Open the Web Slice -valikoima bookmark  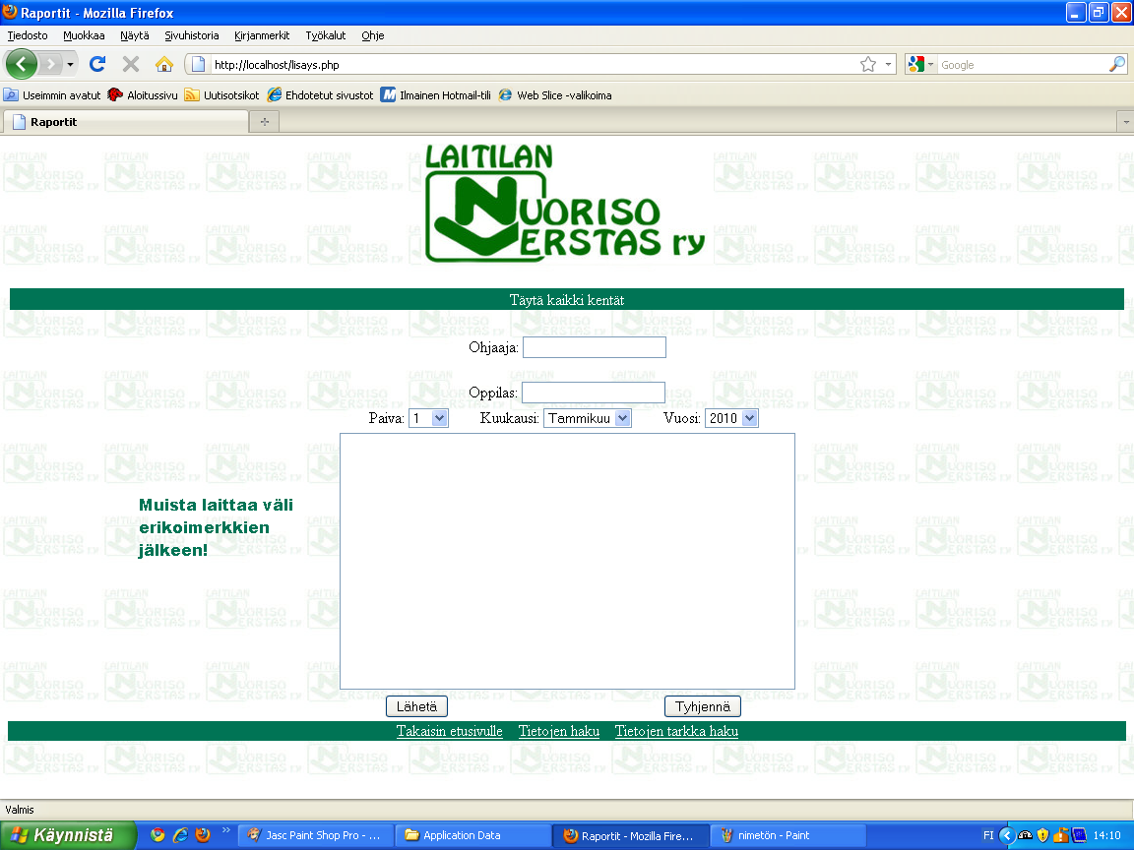pos(555,95)
